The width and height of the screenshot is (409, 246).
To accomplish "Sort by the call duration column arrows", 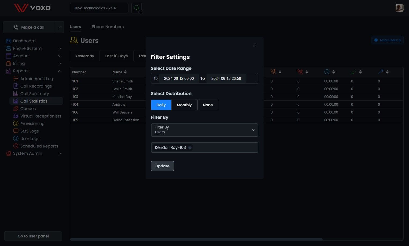I will click(334, 72).
